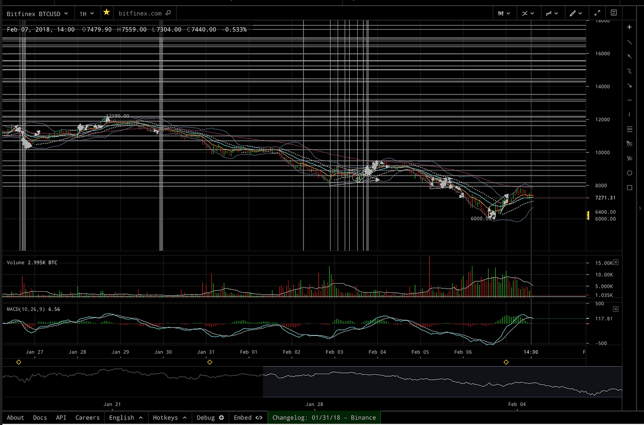Change the 1H timeframe dropdown
The image size is (644, 425).
[87, 14]
